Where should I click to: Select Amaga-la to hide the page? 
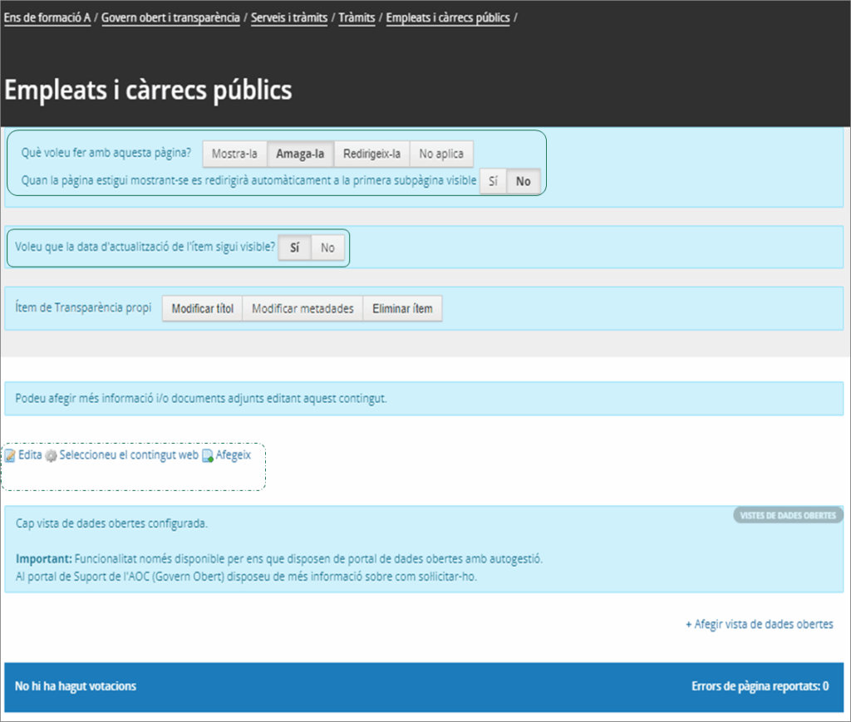[300, 154]
